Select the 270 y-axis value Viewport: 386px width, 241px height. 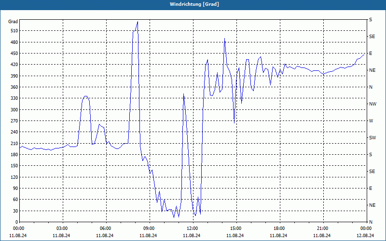tap(14, 121)
